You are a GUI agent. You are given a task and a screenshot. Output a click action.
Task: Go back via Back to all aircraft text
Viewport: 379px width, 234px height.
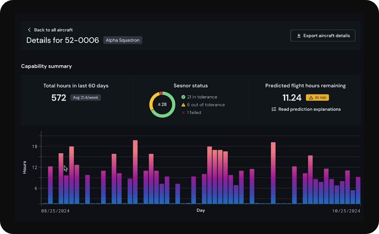click(x=53, y=30)
